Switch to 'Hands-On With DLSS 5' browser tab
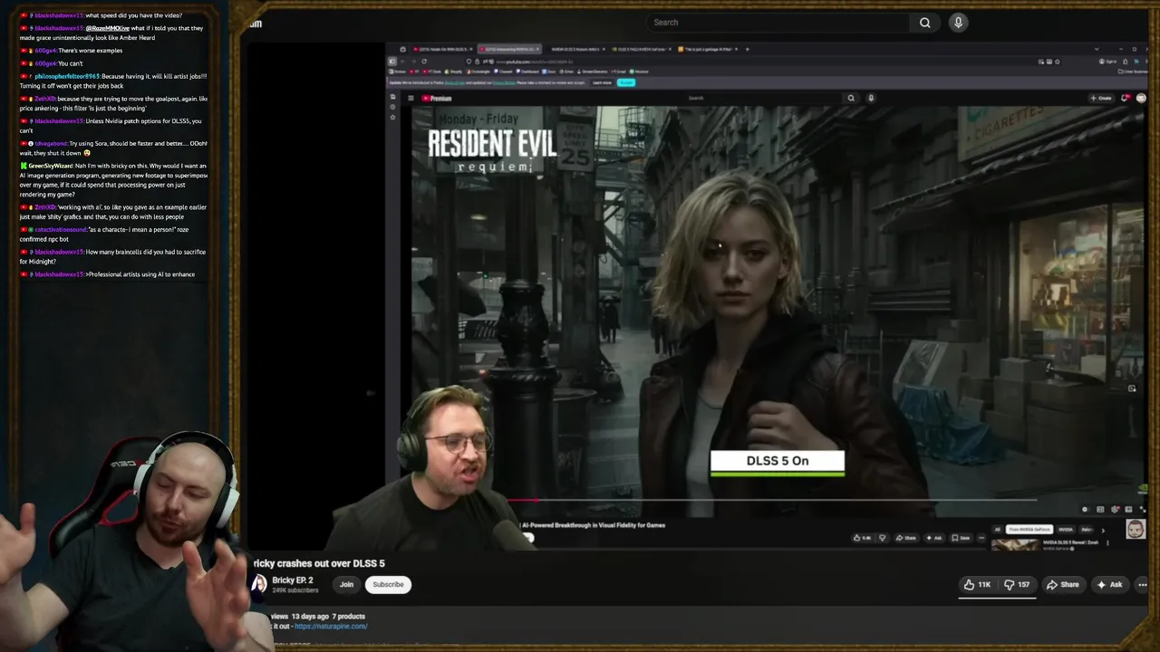 click(x=443, y=49)
